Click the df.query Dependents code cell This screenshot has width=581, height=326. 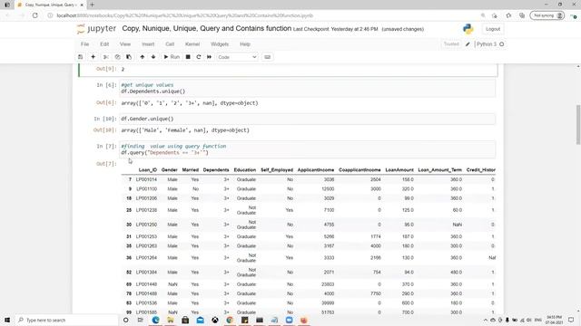308,149
